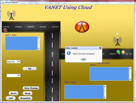Click the 'Split 2 Data:' label

click(x=70, y=82)
